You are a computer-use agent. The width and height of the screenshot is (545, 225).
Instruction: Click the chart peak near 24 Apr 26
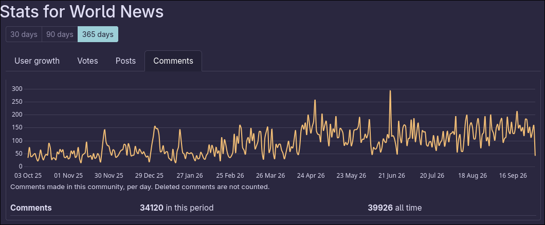(x=315, y=100)
